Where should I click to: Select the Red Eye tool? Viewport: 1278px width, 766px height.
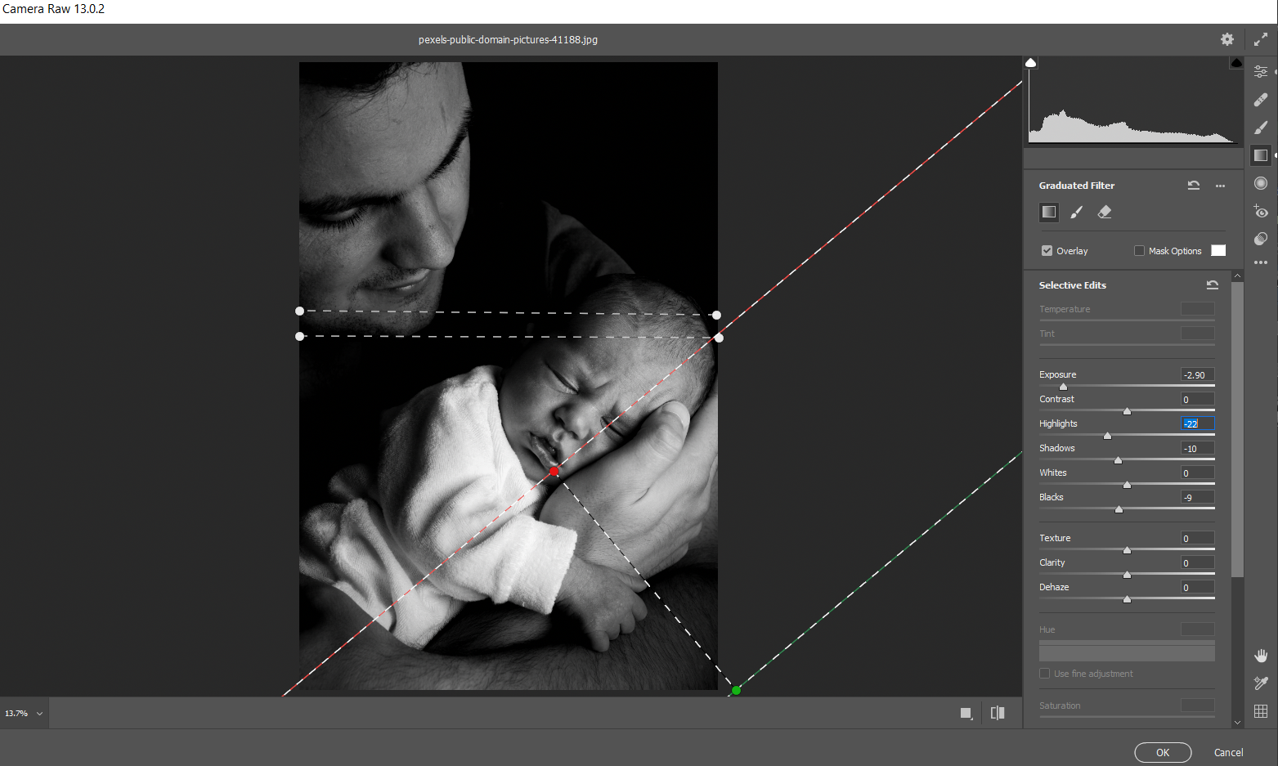(1261, 211)
